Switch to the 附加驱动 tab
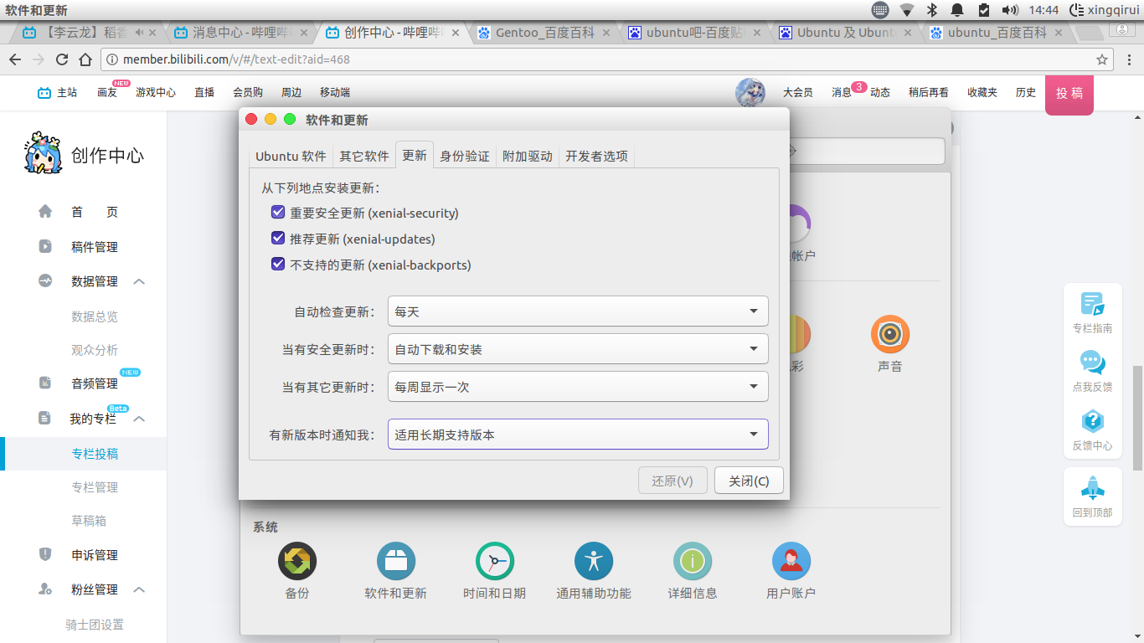 (528, 156)
